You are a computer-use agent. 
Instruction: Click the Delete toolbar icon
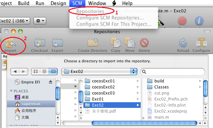[x=144, y=43]
